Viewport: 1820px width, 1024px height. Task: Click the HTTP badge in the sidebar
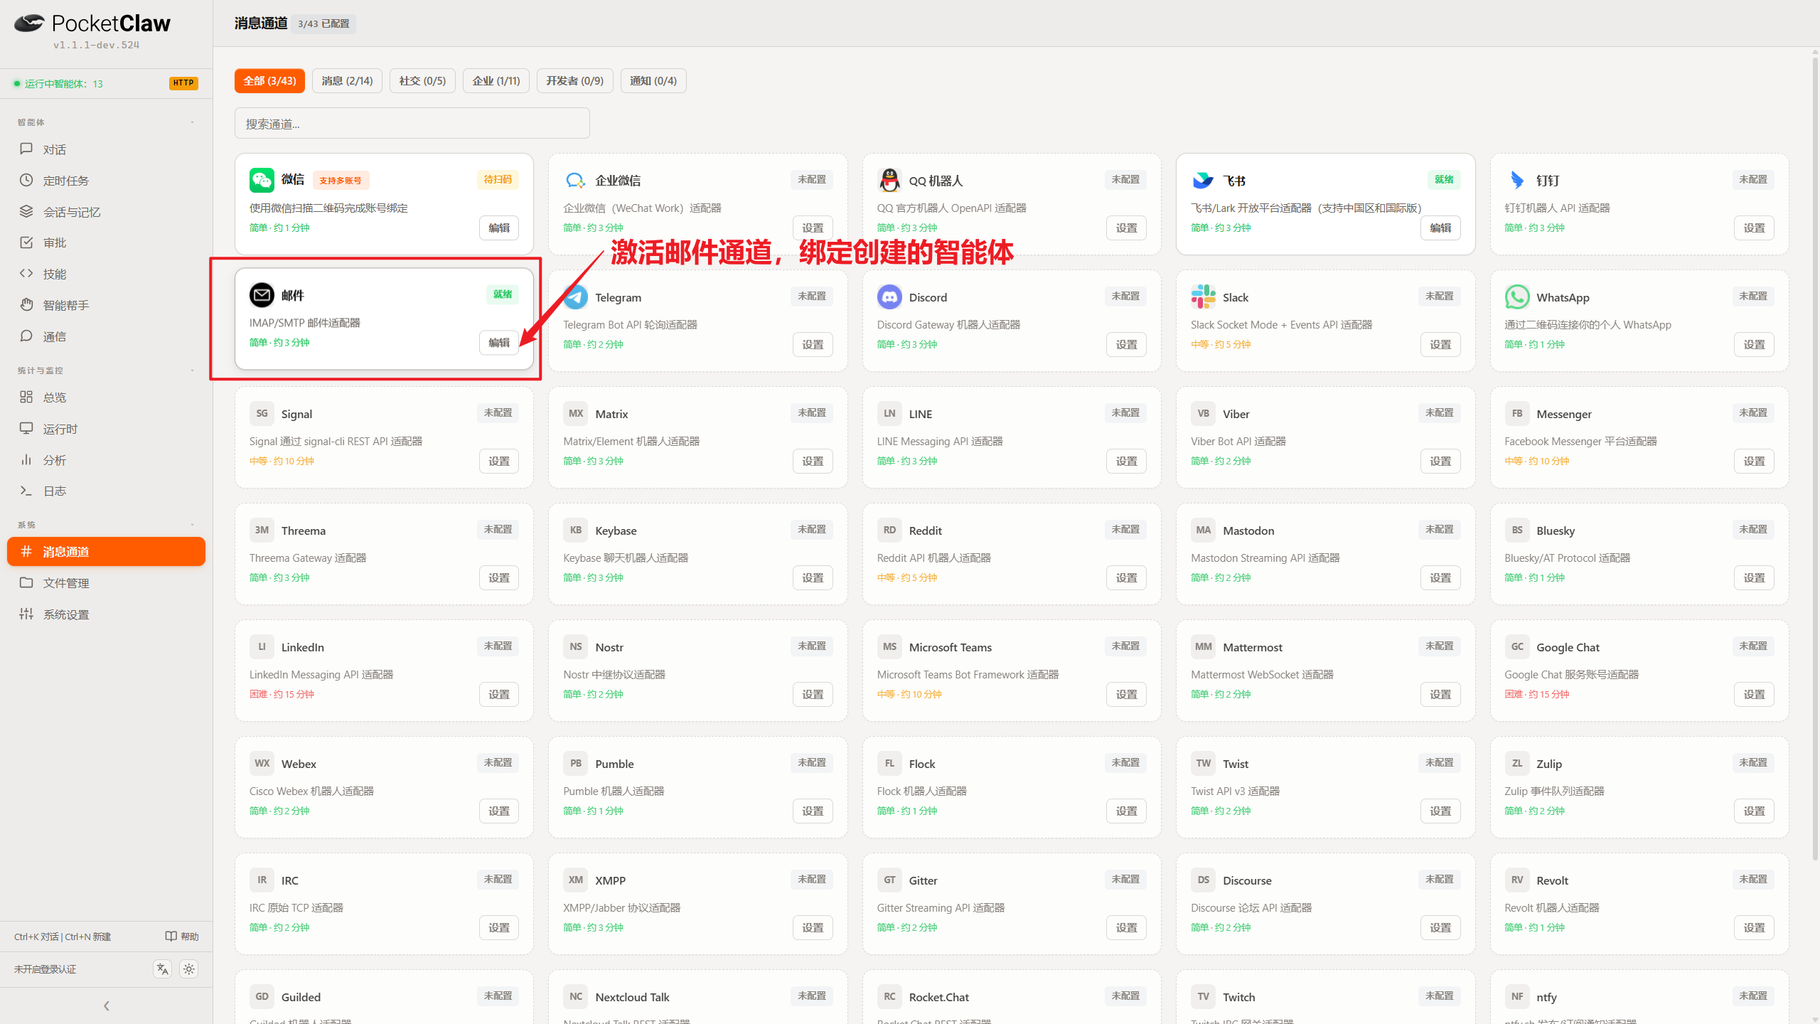point(183,83)
